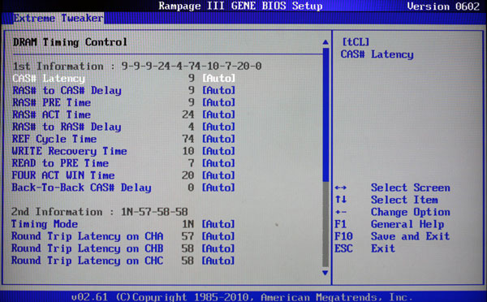The image size is (487, 302).
Task: Select Round Trip Latency on CHA label
Action: pos(88,236)
